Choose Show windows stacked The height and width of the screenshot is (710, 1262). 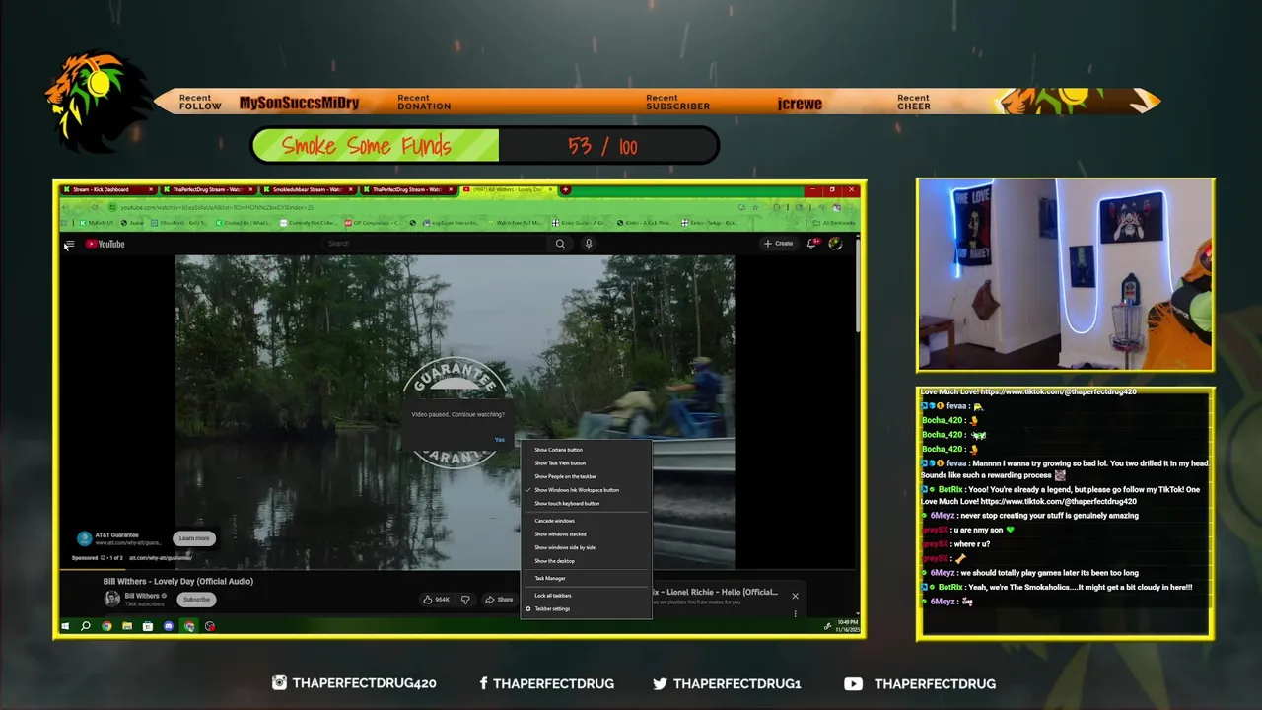coord(586,534)
